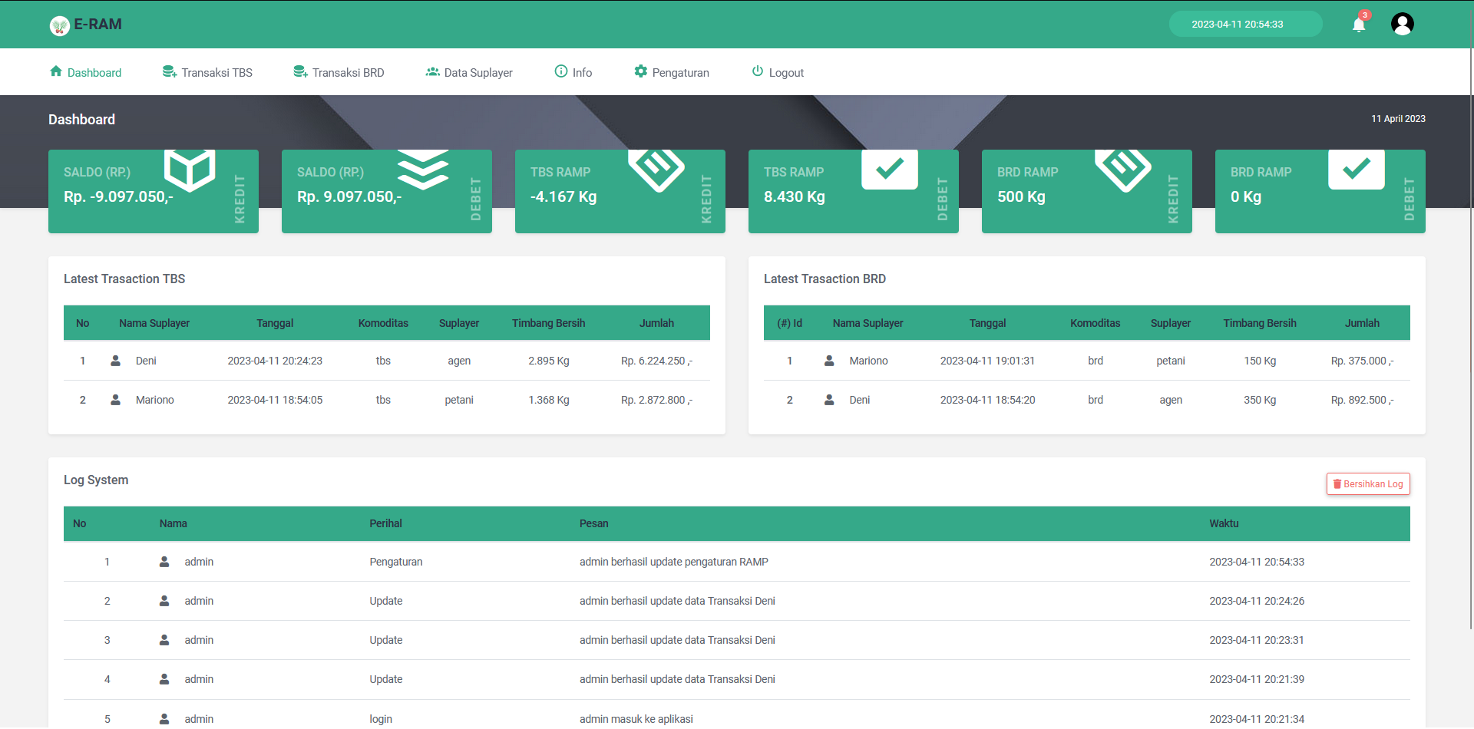Click the E-RAM logo icon
The height and width of the screenshot is (729, 1474).
point(60,25)
